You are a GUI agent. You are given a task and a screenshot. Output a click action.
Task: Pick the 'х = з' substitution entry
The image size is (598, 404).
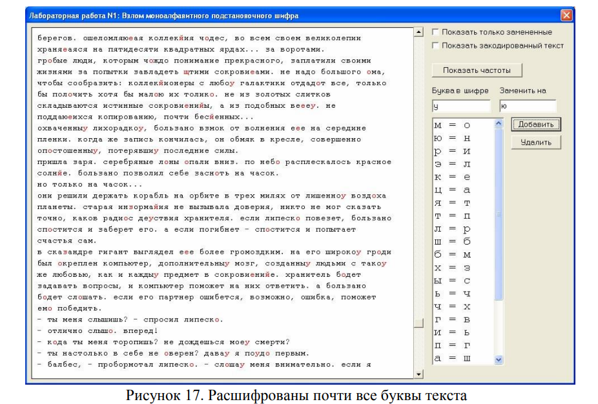452,267
